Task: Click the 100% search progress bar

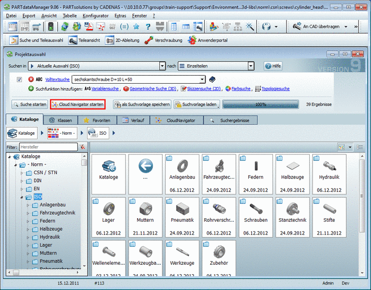Action: tap(261, 104)
